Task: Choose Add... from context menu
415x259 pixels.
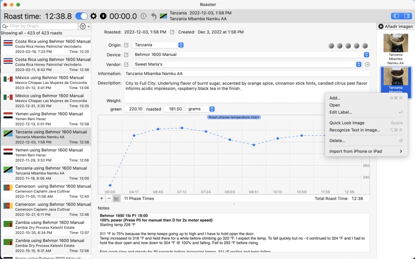Action: tap(366, 98)
